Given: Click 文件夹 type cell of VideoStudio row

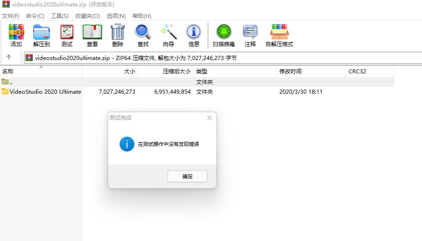Looking at the screenshot, I should click(205, 92).
